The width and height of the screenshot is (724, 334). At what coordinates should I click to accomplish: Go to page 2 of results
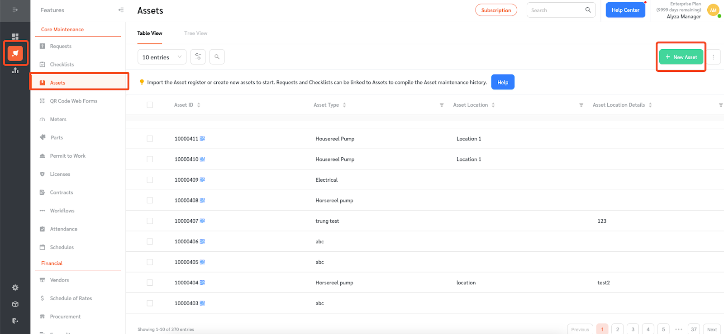point(617,329)
